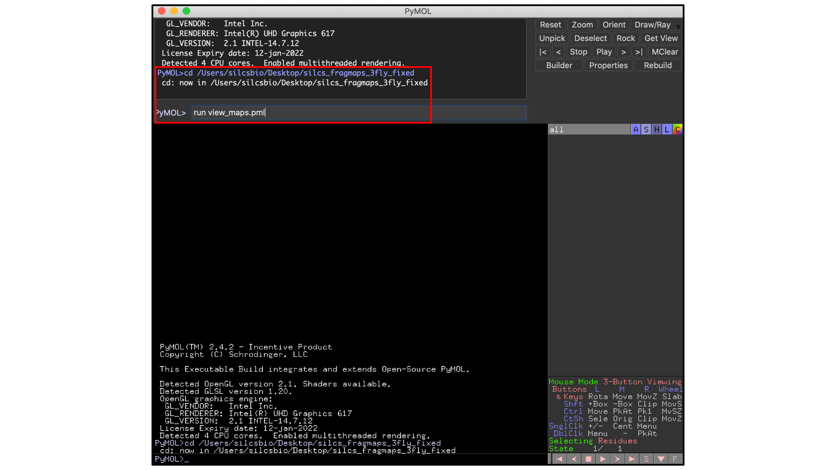Screen dimensions: 836x470
Task: Click the Play button
Action: pos(604,52)
